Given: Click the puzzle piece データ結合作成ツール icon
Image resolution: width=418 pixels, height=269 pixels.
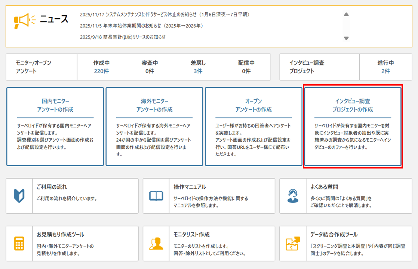Looking at the screenshot, I should click(293, 243).
